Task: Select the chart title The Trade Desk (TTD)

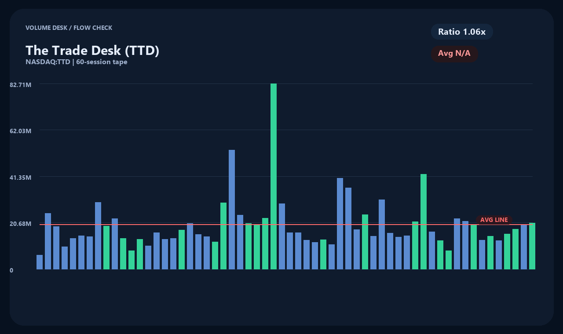Action: click(92, 50)
